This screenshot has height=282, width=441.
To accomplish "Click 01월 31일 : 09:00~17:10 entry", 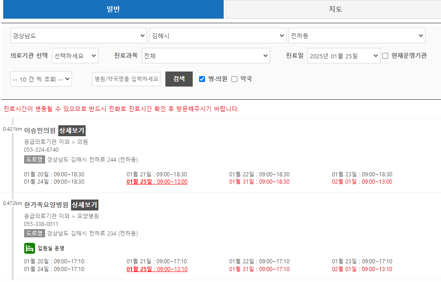I will pyautogui.click(x=259, y=269).
